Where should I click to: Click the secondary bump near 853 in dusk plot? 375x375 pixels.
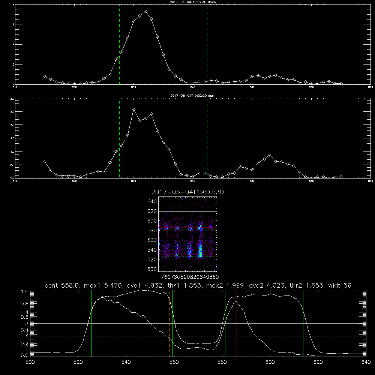[x=270, y=155]
